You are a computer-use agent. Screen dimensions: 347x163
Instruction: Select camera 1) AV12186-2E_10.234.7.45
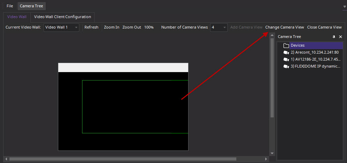(316, 59)
